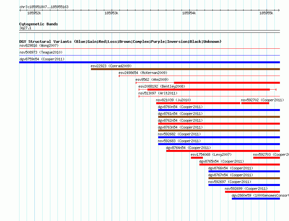Click the esv1754068 (Levy2007) label
Viewport: 289px width, 221px height.
pyautogui.click(x=211, y=154)
